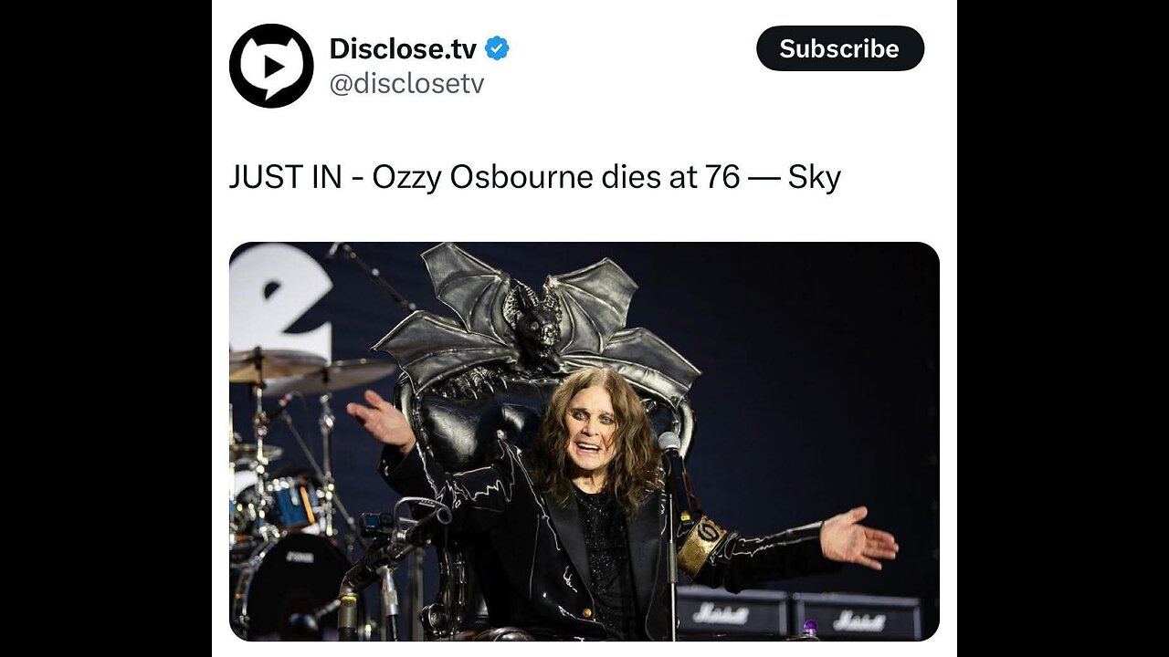1169x657 pixels.
Task: Open the @disclosetv handle link
Action: pyautogui.click(x=406, y=84)
